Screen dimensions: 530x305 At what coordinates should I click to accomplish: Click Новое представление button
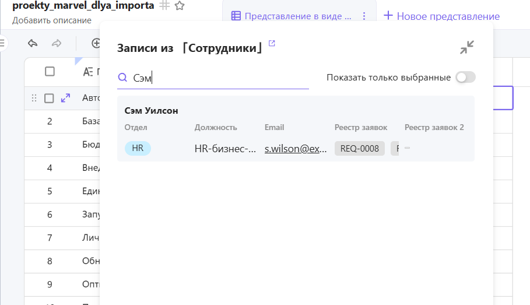click(x=441, y=16)
